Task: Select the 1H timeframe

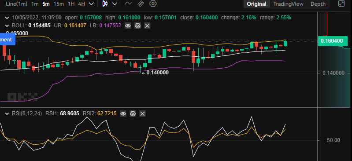Action: pos(71,4)
